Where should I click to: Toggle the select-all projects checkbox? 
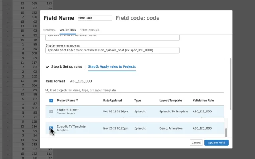pyautogui.click(x=51, y=101)
